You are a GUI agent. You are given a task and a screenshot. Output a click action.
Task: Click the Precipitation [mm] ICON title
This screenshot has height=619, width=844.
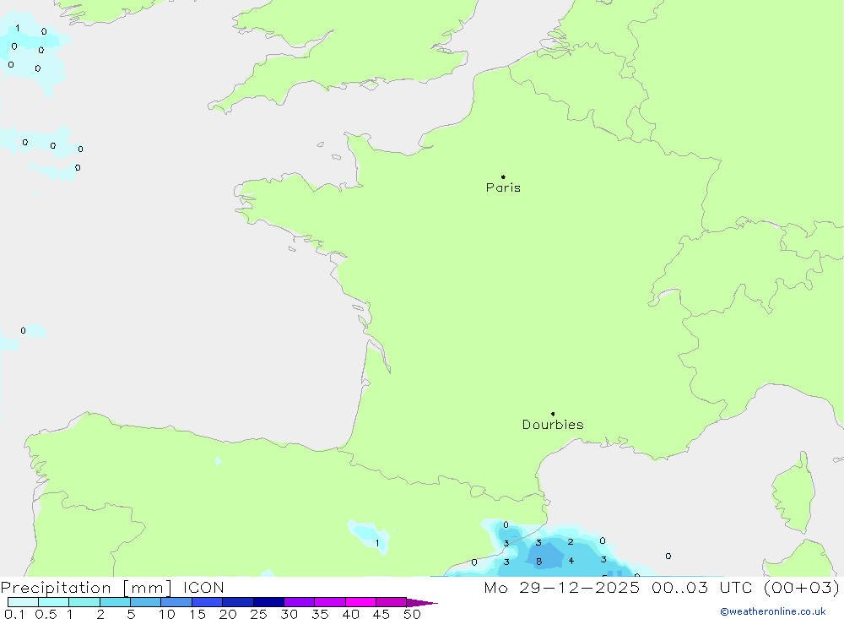tap(112, 587)
